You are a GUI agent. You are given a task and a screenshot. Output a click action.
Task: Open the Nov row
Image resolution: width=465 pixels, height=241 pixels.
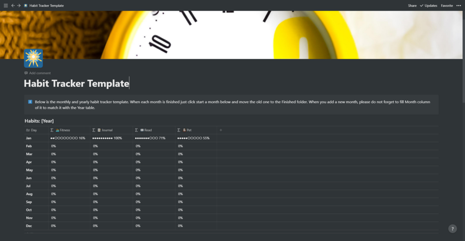[x=29, y=218]
